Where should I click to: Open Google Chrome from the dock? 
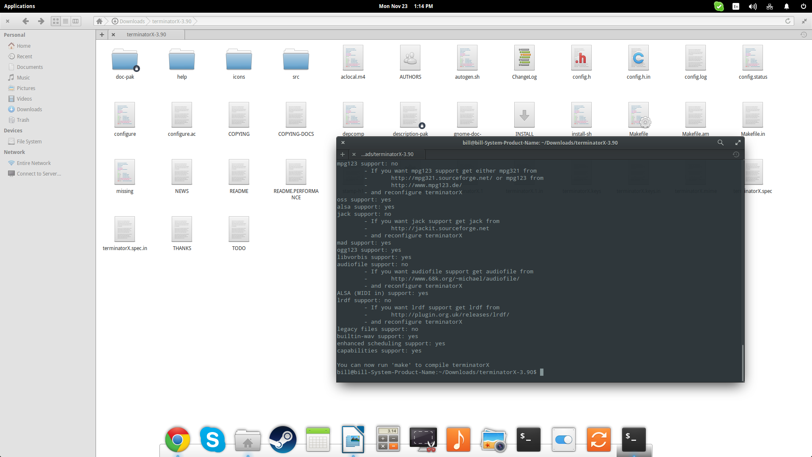[178, 439]
